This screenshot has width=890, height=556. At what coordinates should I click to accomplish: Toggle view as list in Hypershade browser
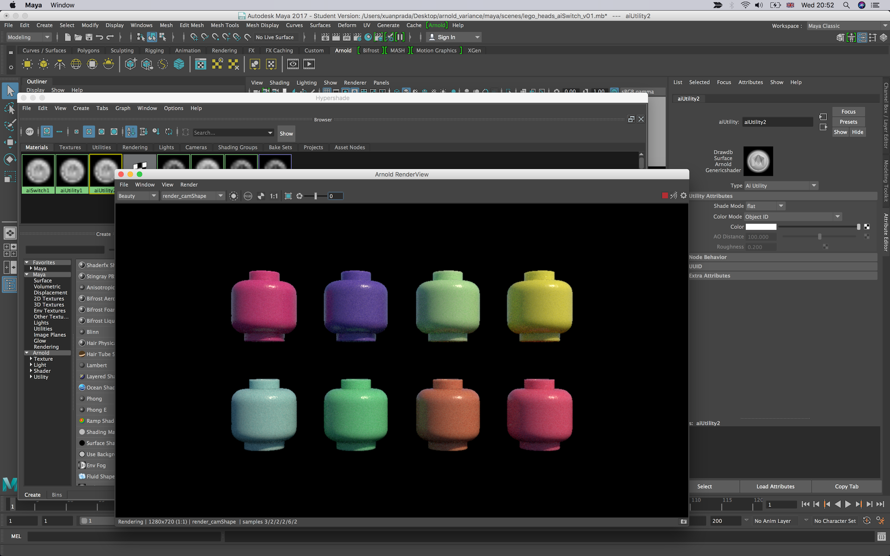[59, 132]
